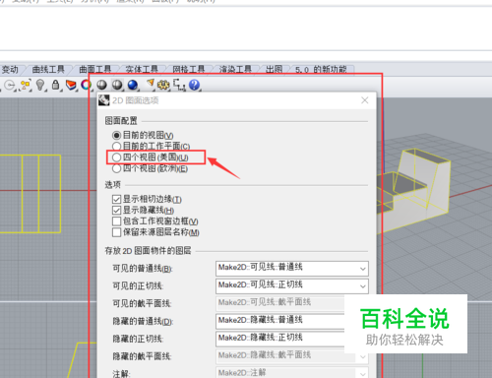
Task: Uncheck 显示隐藏线 checkbox
Action: click(116, 210)
